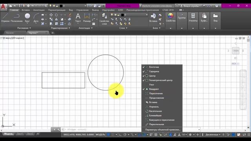
Task: Expand the Рисование panel dropdown
Action: [x=24, y=28]
